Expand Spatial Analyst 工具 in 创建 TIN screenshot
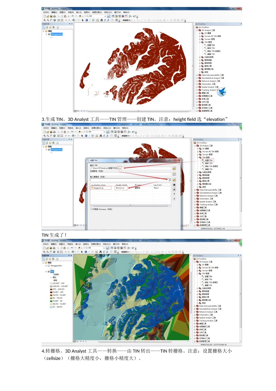 coord(195,202)
